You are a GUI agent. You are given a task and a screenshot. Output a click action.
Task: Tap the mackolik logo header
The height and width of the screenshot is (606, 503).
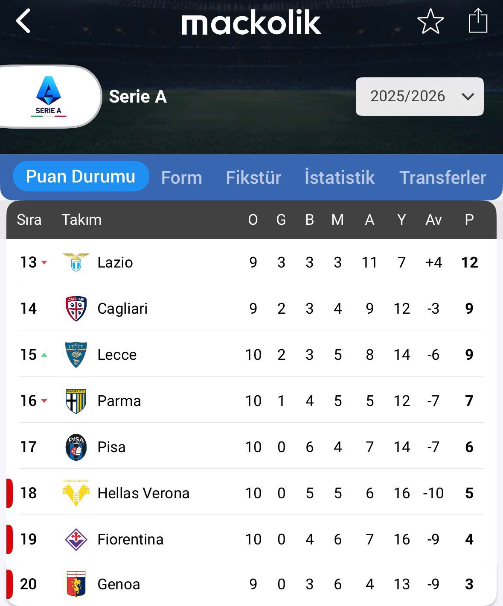point(251,23)
